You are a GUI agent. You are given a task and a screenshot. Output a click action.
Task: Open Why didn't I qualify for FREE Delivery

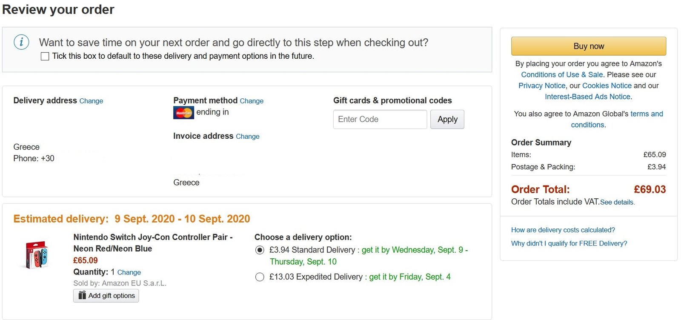click(569, 243)
